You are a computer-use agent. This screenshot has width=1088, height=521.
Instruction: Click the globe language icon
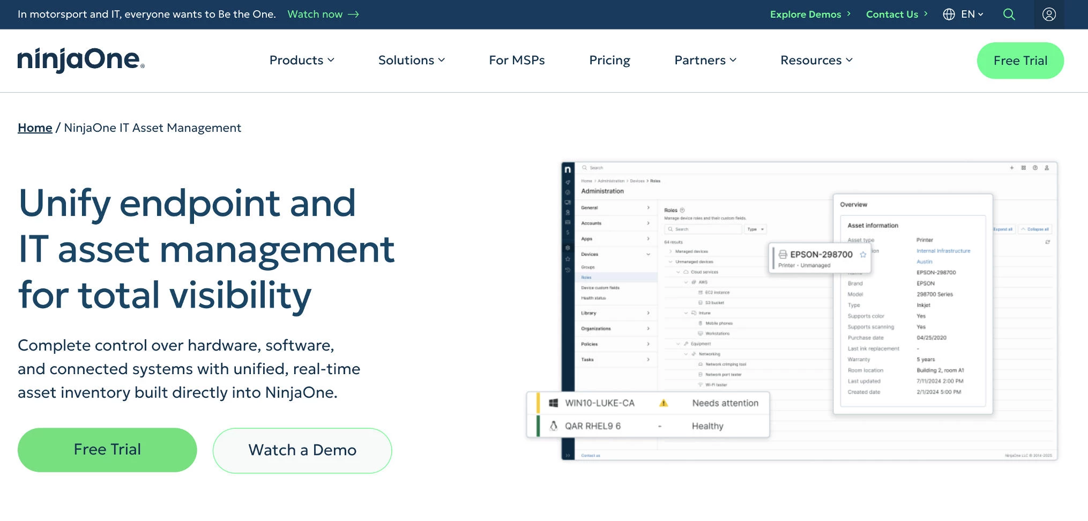click(x=949, y=14)
